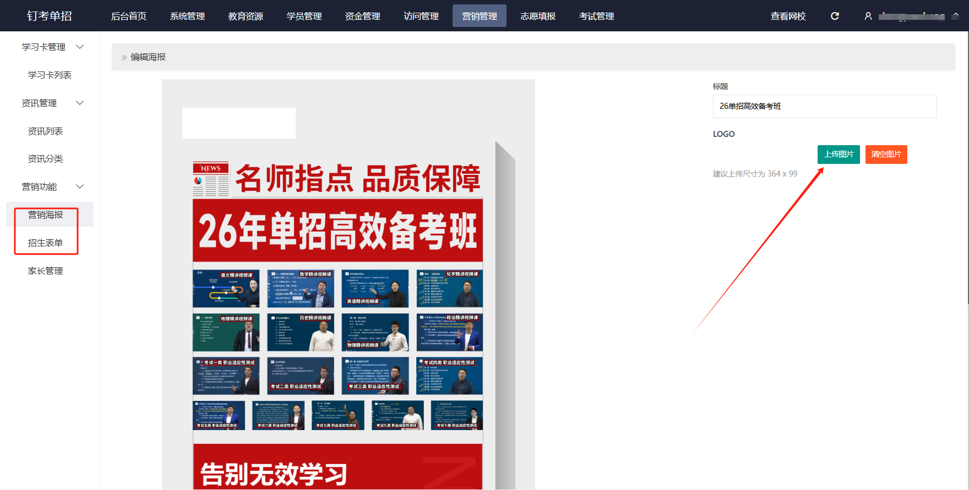Click the refresh icon in top bar
The width and height of the screenshot is (969, 490).
pos(835,16)
